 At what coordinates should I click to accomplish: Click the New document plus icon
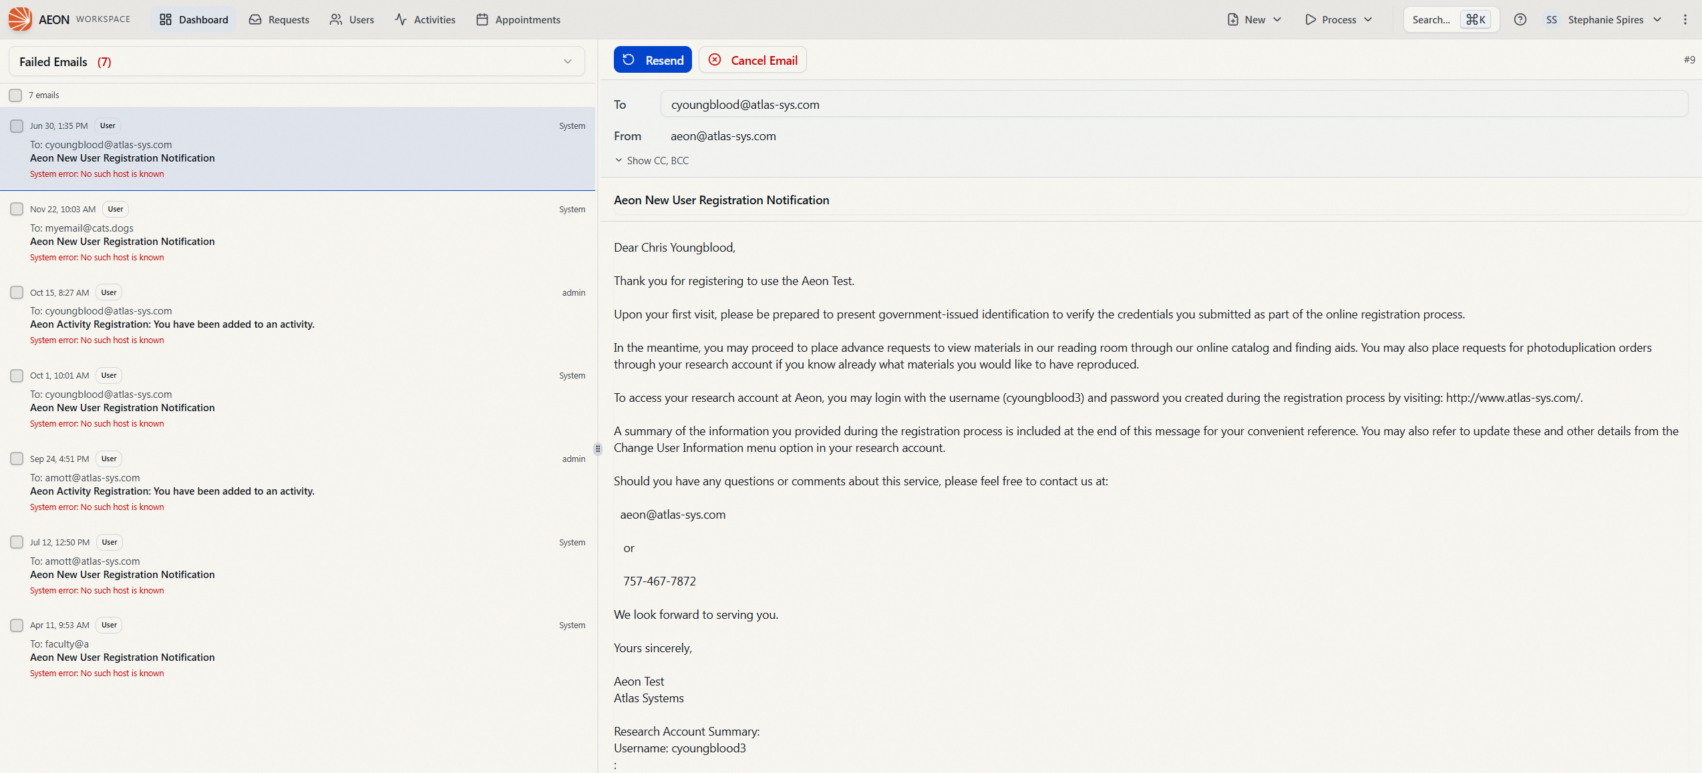coord(1233,19)
